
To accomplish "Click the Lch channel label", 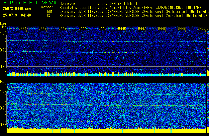I will tap(3, 24).
